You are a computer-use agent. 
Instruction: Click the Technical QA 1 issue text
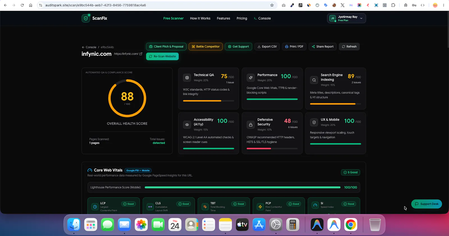(230, 83)
